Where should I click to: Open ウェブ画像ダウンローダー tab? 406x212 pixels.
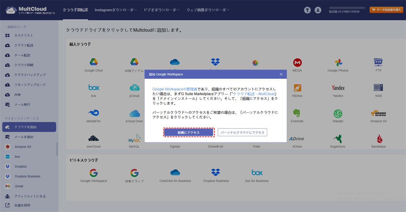[208, 10]
